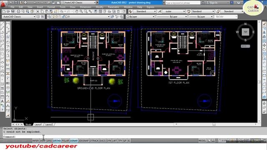Image resolution: width=267 pixels, height=150 pixels.
Task: Open the Express menu
Action: [150, 7]
